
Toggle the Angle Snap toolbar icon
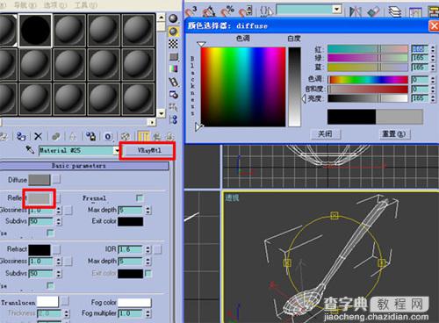coord(209,11)
